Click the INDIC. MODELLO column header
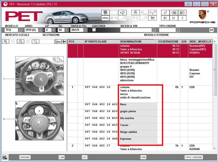The image size is (218, 162). click(200, 41)
